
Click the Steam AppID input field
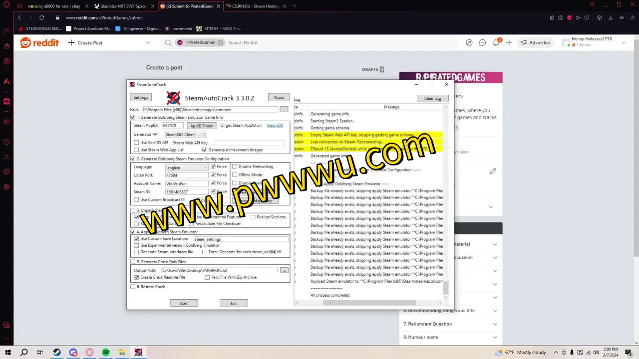(x=172, y=126)
